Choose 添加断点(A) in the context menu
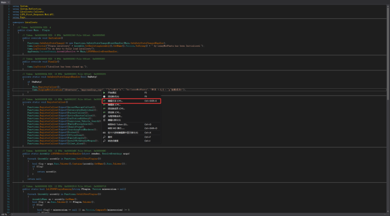Screen dimensions: 390x216 coord(131,97)
